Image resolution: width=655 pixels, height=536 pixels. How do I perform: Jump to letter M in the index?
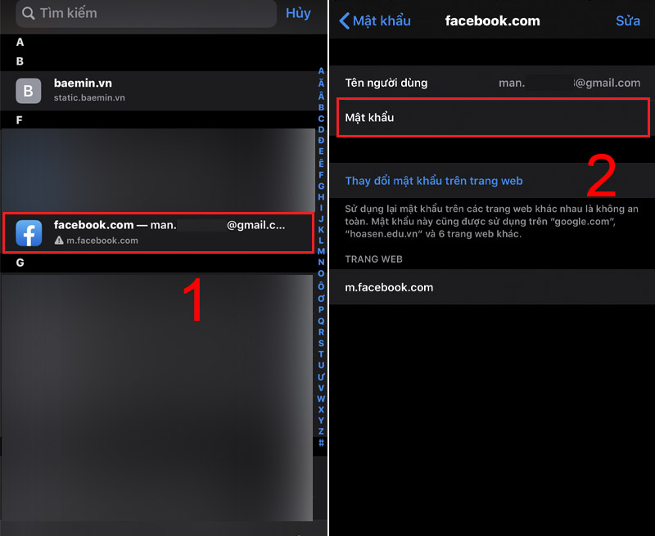321,251
